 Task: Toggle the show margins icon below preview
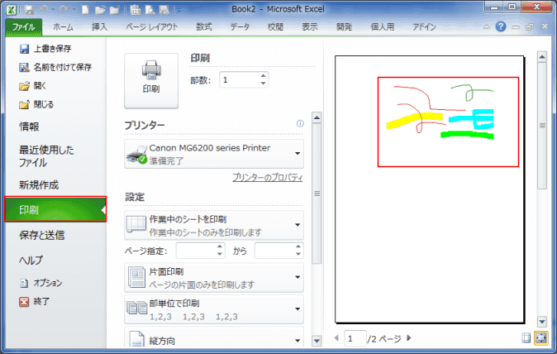(526, 337)
